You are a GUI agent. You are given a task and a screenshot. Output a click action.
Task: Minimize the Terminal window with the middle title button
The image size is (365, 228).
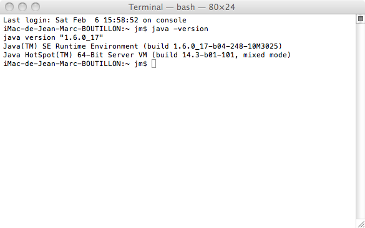[22, 7]
